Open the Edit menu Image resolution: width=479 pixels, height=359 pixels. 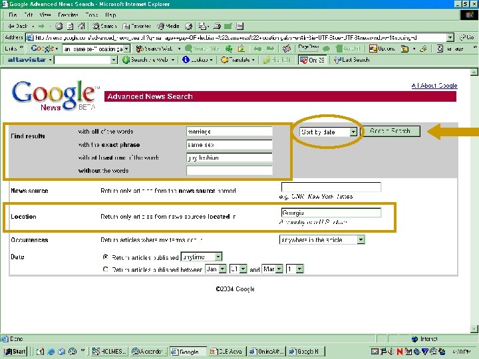29,15
